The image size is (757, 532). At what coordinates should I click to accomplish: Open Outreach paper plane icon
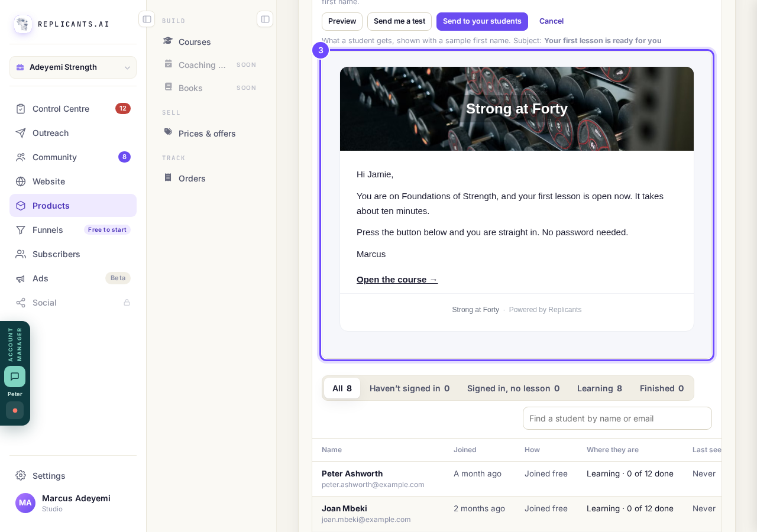(x=21, y=133)
